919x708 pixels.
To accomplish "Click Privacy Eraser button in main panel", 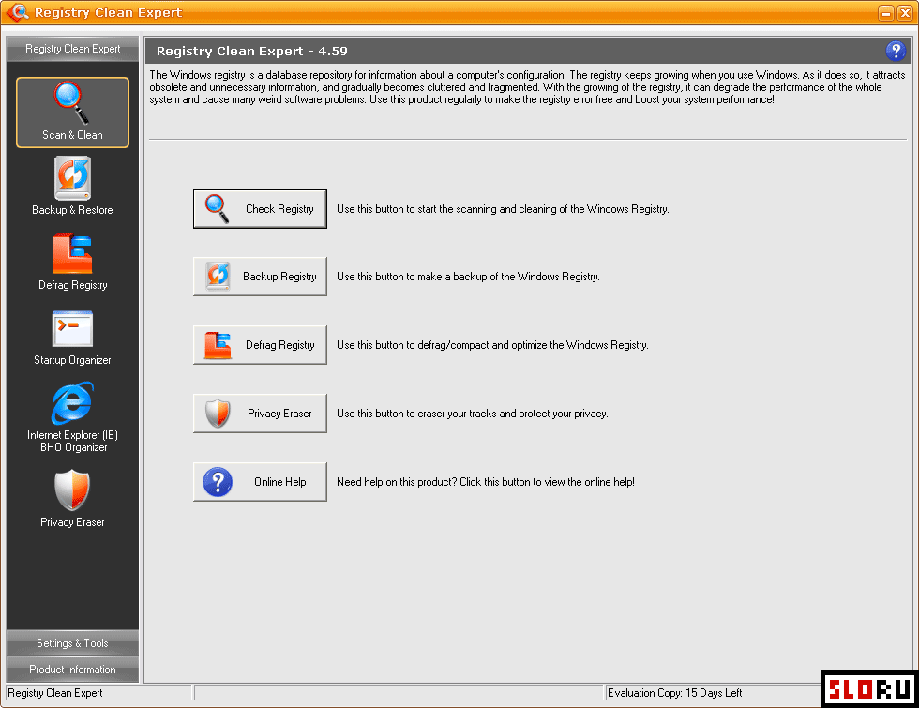I will coord(261,414).
